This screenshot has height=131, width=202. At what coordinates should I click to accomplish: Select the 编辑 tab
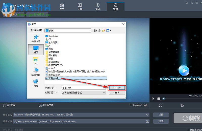point(116,7)
